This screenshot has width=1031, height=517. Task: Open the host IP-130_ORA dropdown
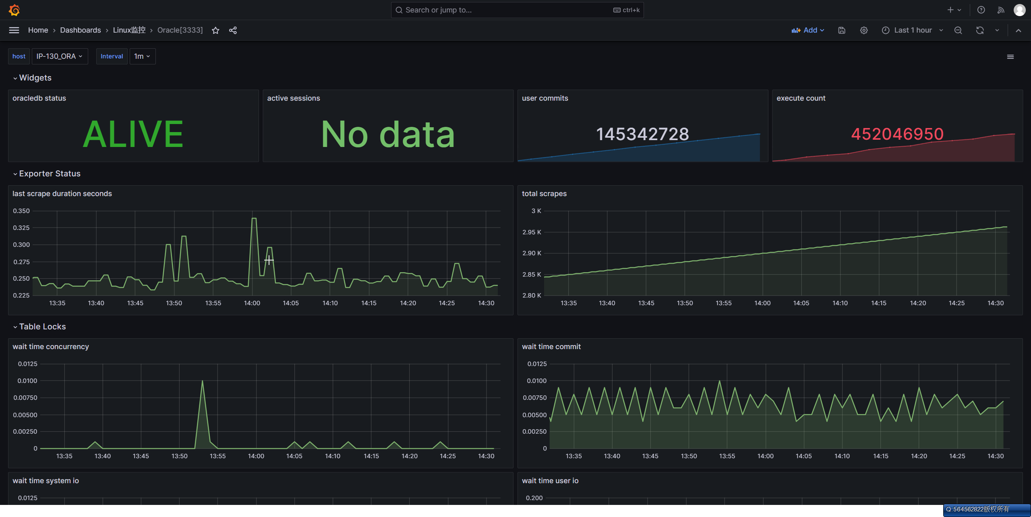[x=60, y=56]
